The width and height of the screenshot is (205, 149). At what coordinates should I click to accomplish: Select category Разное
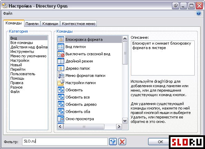[29, 87]
